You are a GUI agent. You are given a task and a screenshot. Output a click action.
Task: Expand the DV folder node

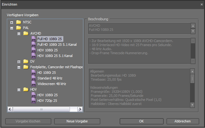coord(19,62)
